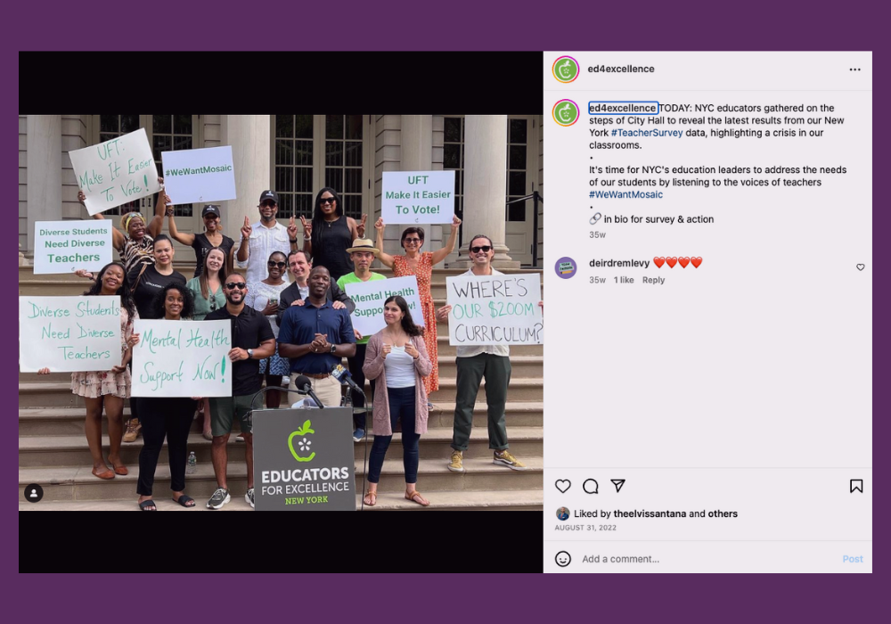Like the post with the heart icon
Image resolution: width=891 pixels, height=624 pixels.
pos(562,486)
